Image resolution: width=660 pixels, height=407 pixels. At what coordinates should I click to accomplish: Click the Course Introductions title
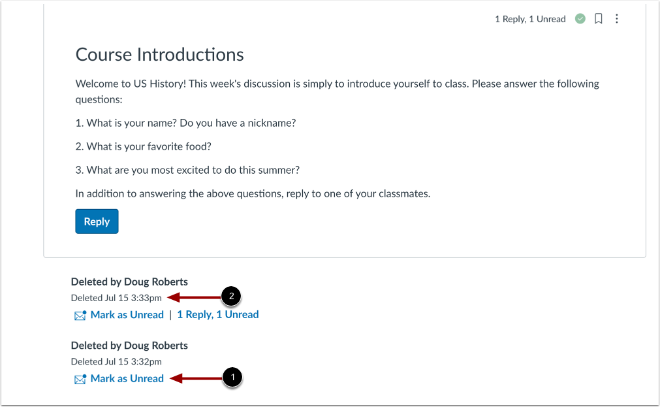point(159,54)
